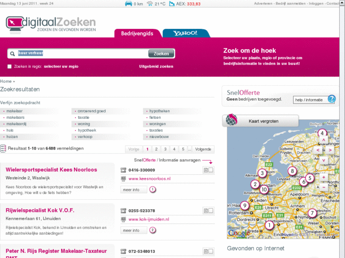This screenshot has width=345, height=258.
Task: Tick SnelOfferte checkbox for Kees Noorloos
Action: coord(211,170)
